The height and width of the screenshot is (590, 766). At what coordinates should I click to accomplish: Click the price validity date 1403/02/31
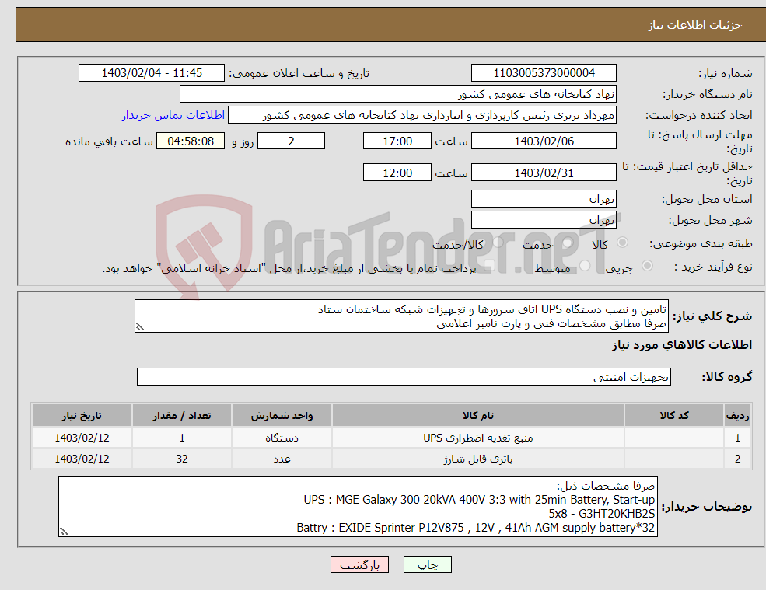pos(544,173)
